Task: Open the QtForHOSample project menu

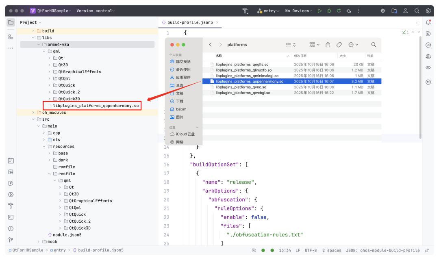Action: point(51,11)
